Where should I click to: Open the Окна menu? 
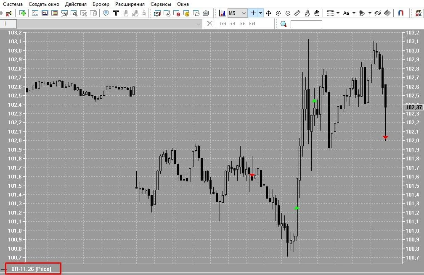tap(183, 4)
